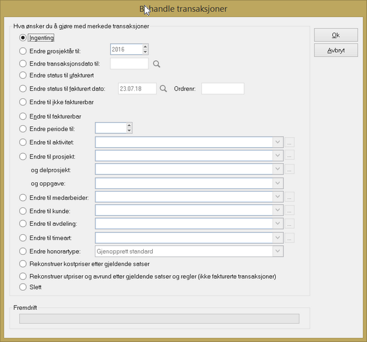Image resolution: width=367 pixels, height=342 pixels.
Task: Select Rekonstruer kostpriser etter gjeldende satser
Action: (x=23, y=264)
